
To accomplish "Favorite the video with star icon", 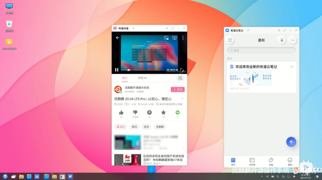I will pos(163,112).
